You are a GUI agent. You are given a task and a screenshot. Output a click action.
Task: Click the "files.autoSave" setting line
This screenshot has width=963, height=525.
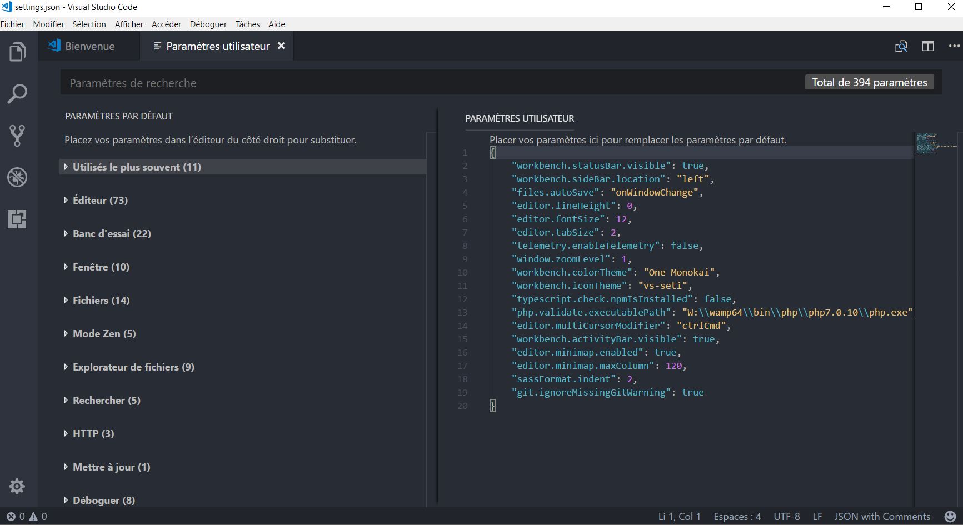pyautogui.click(x=607, y=192)
